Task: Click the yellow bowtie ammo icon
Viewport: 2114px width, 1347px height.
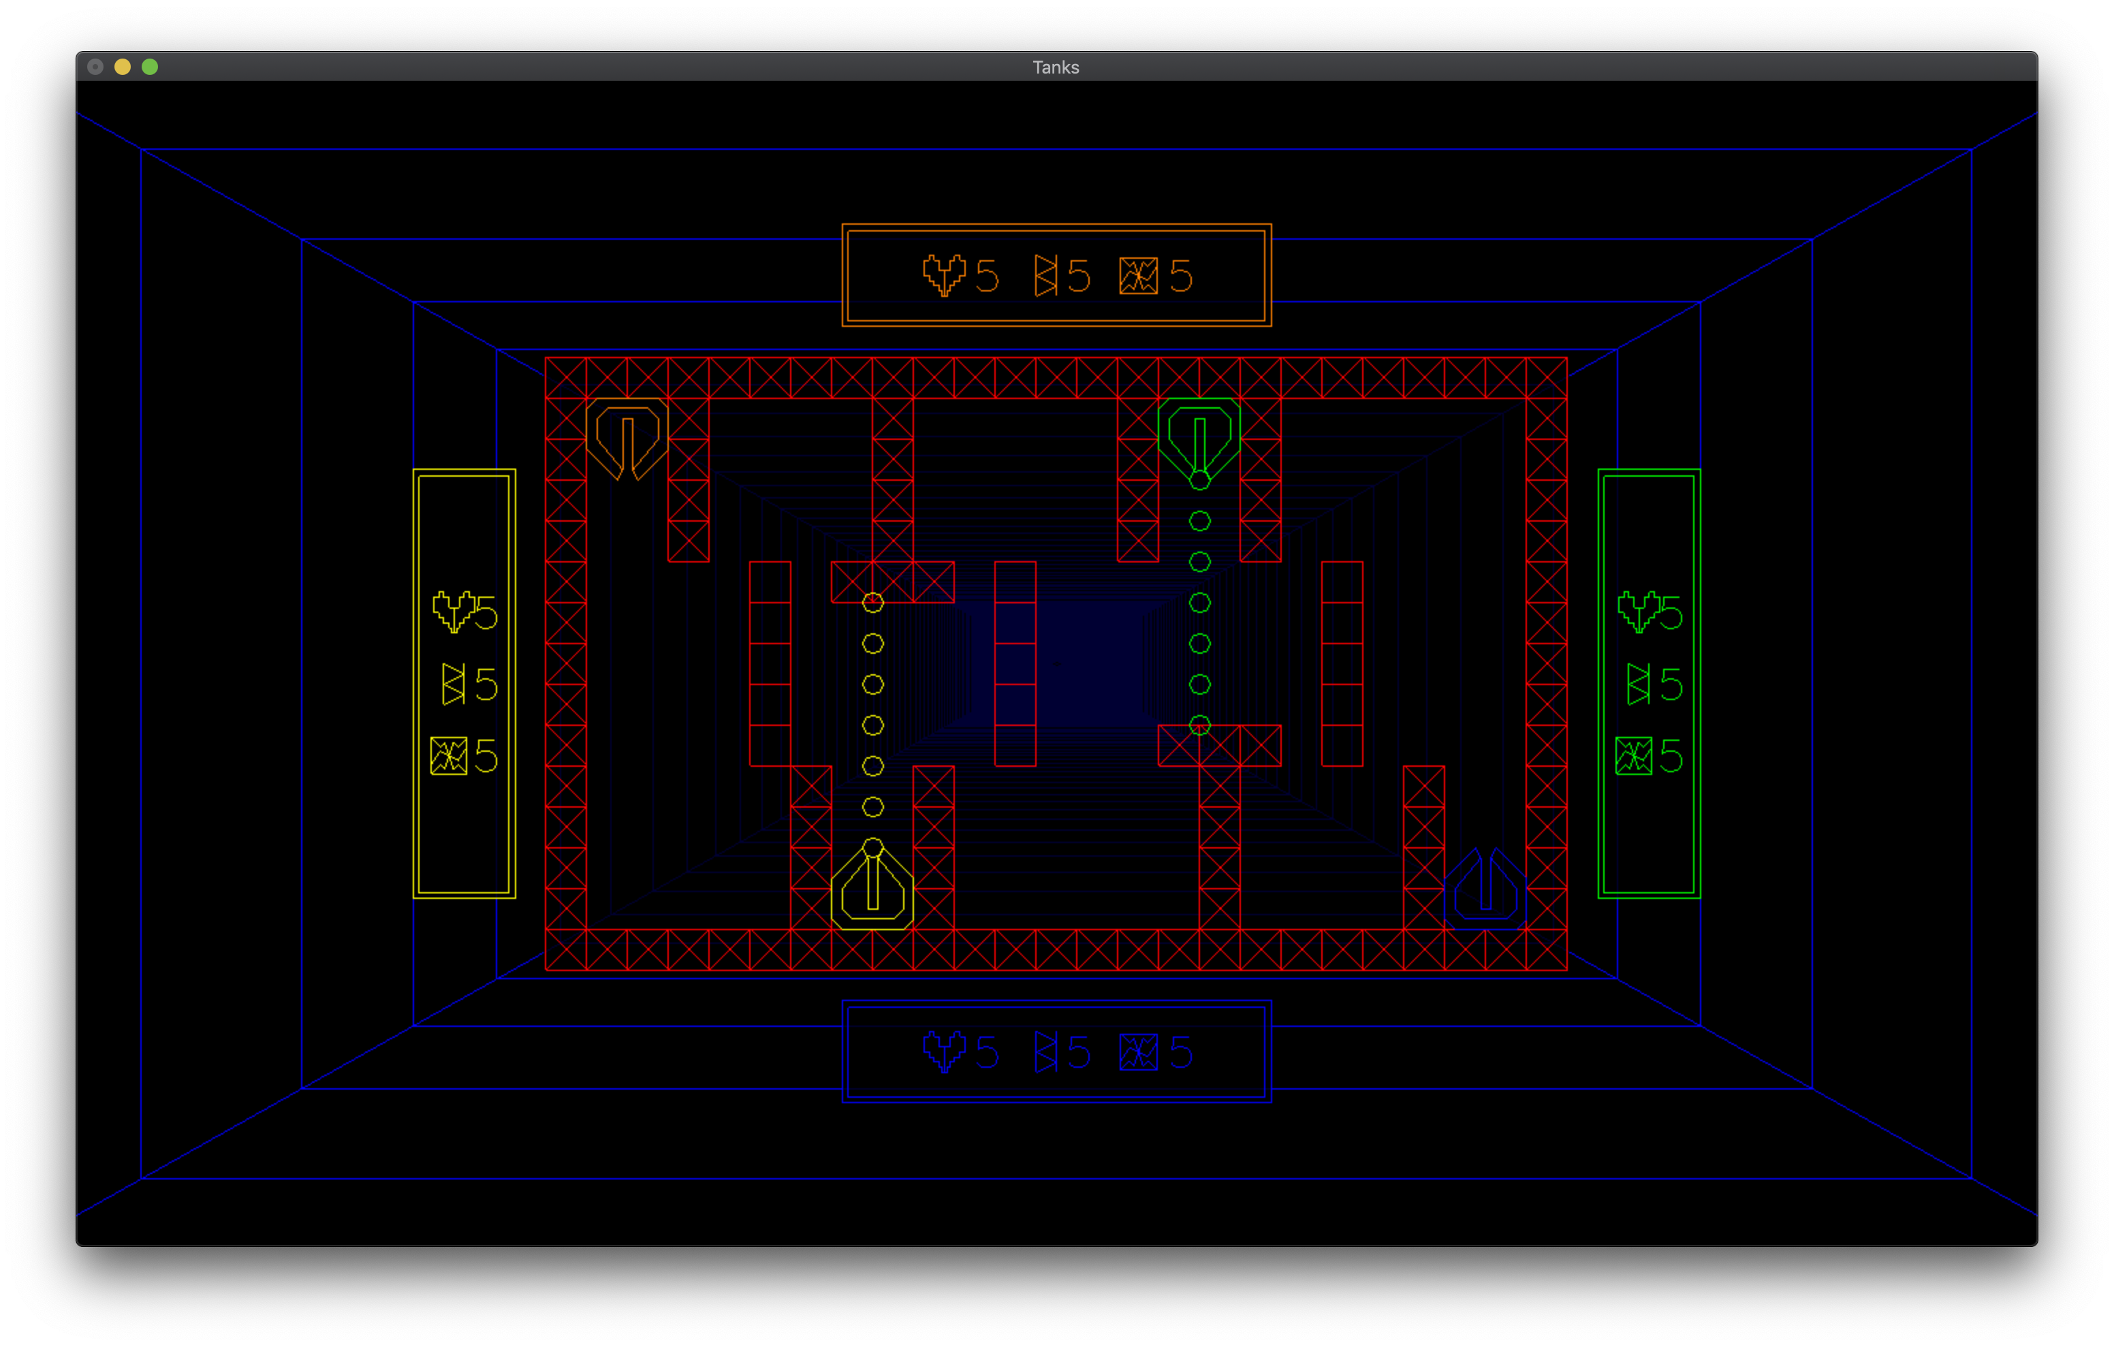Action: [453, 684]
